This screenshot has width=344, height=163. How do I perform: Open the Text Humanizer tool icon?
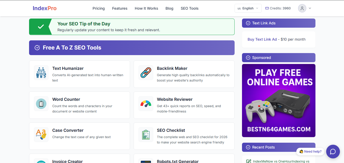point(41,73)
